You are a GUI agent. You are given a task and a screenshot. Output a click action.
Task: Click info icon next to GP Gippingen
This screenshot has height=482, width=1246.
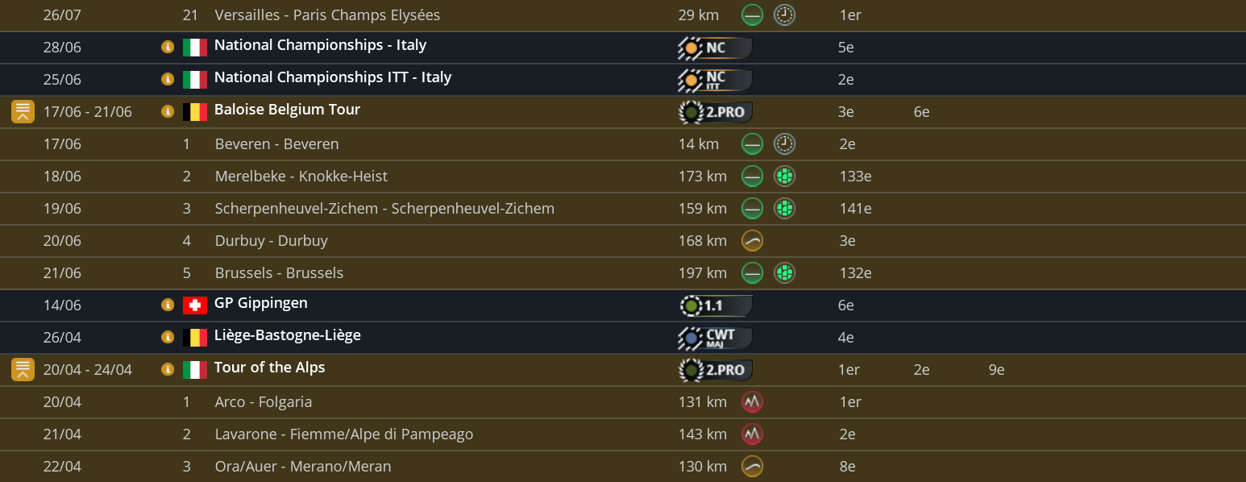[x=168, y=305]
